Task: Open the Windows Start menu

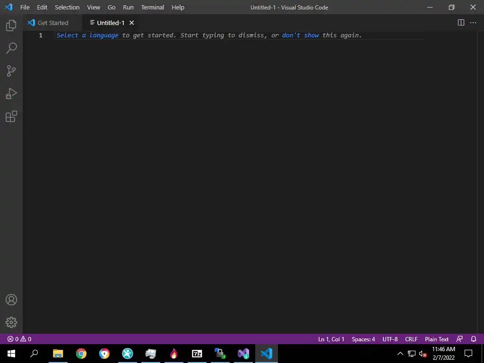Action: [x=11, y=354]
